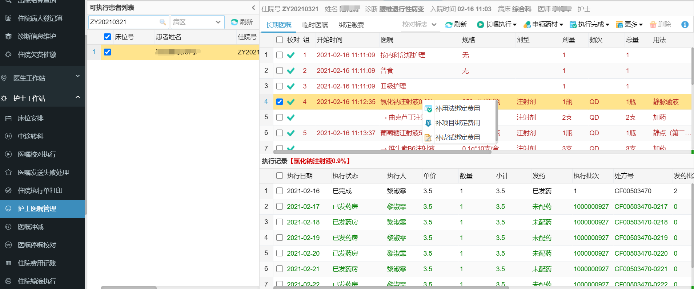Switch to the 绑定缴费 tab

click(352, 25)
